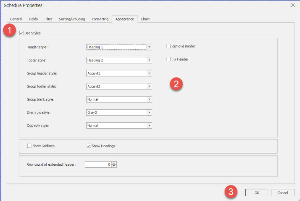Expand the Header style dropdown arrow
This screenshot has width=300, height=201.
[x=149, y=47]
